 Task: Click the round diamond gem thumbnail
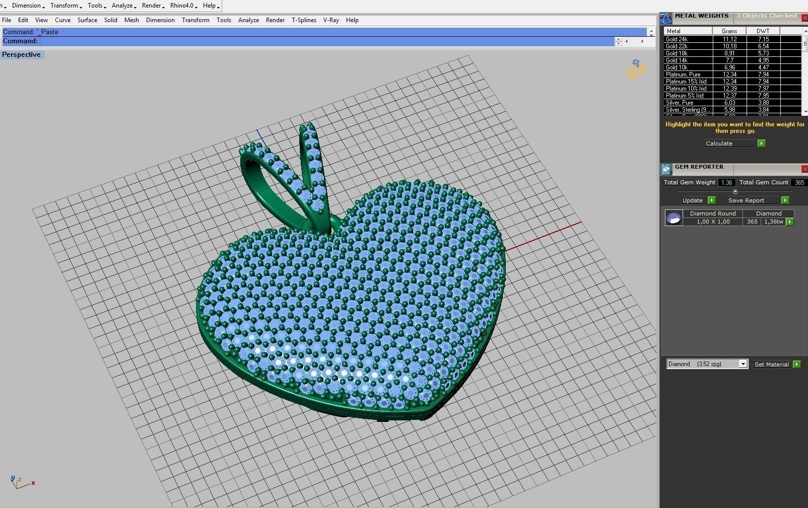[x=674, y=218]
